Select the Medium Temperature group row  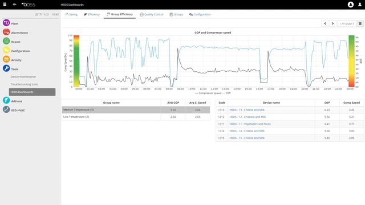coord(136,110)
